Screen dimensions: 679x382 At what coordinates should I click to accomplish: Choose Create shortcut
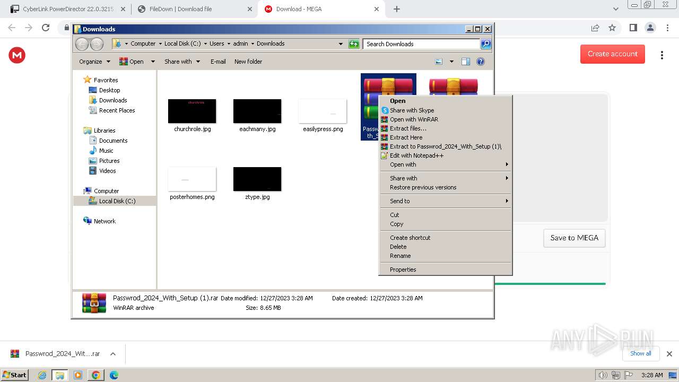[445, 238]
